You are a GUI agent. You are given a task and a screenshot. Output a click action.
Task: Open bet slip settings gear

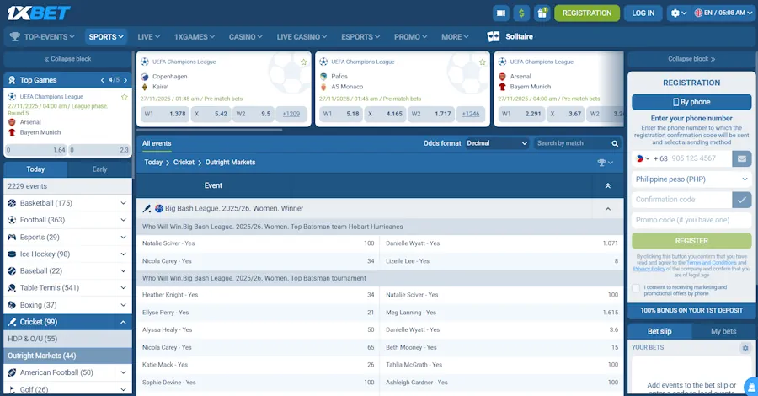745,348
